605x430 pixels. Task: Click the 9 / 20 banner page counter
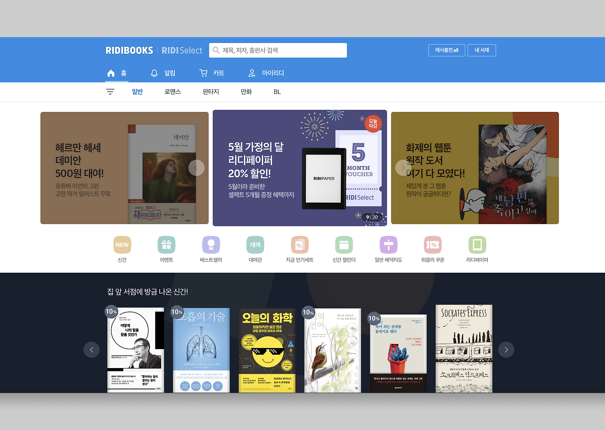(x=372, y=217)
